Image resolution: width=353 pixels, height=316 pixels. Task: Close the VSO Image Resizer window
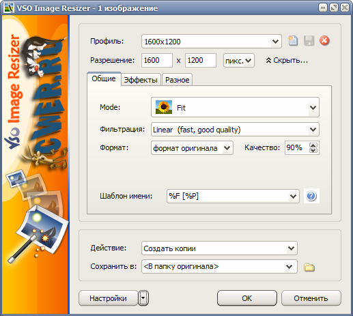point(345,8)
